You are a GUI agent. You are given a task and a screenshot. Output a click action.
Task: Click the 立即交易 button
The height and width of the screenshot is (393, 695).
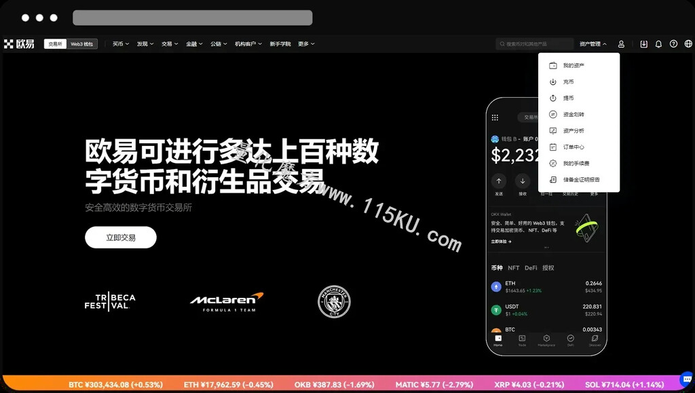(x=121, y=238)
